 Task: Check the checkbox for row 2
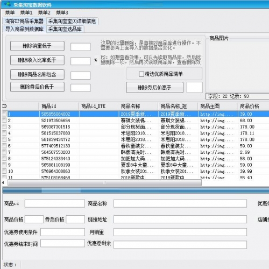coord(4,120)
